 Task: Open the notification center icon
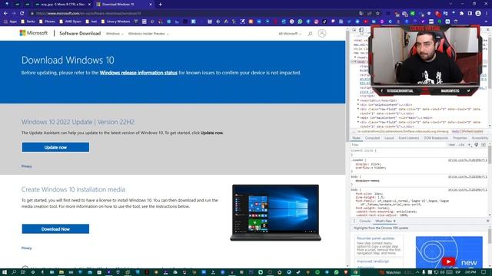point(484,272)
